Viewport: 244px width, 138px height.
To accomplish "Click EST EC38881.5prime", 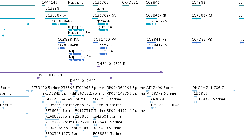I will 108,134.
